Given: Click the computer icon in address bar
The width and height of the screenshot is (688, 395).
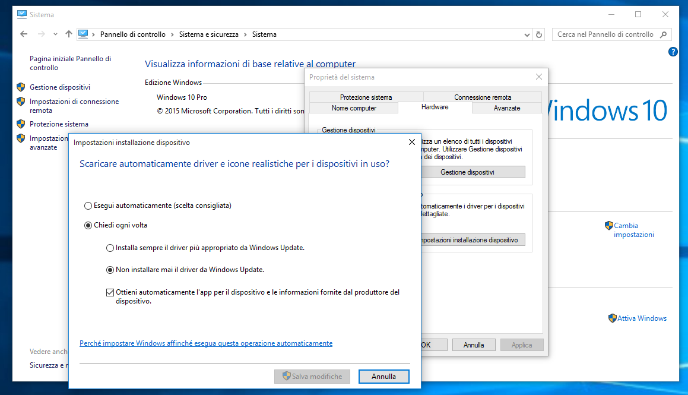Looking at the screenshot, I should 83,34.
